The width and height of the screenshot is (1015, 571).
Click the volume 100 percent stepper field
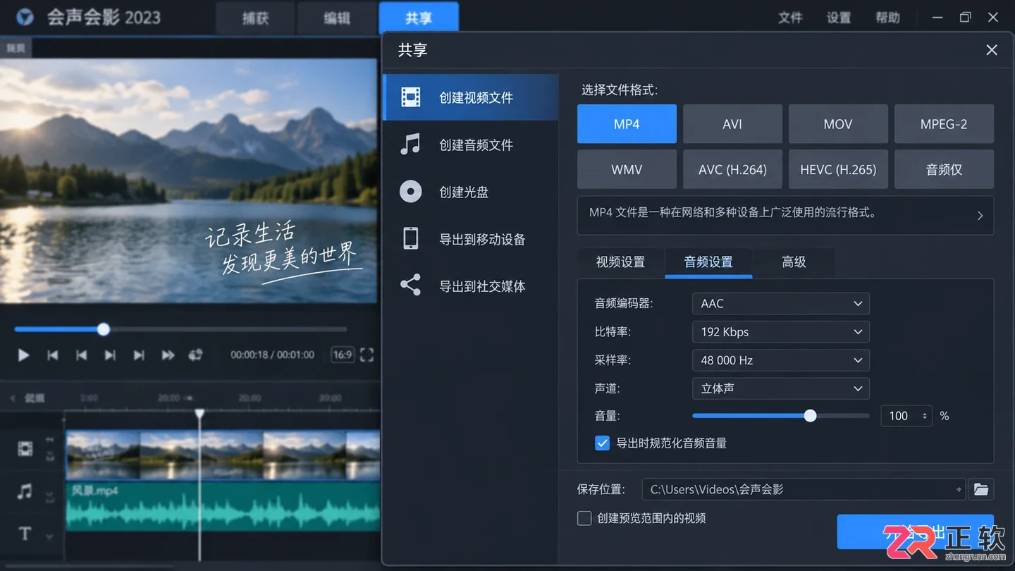click(x=906, y=416)
